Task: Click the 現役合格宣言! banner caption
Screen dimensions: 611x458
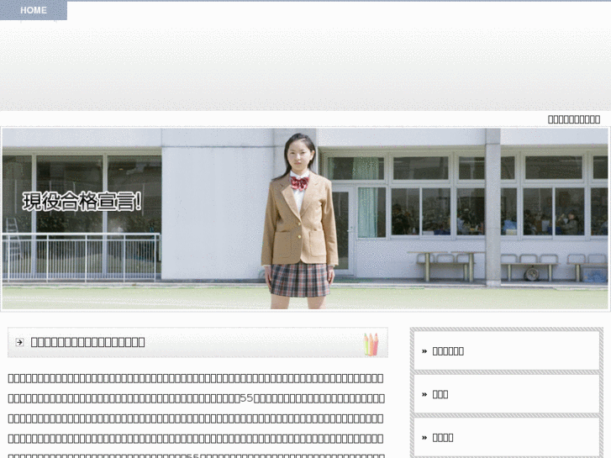Action: (x=82, y=202)
